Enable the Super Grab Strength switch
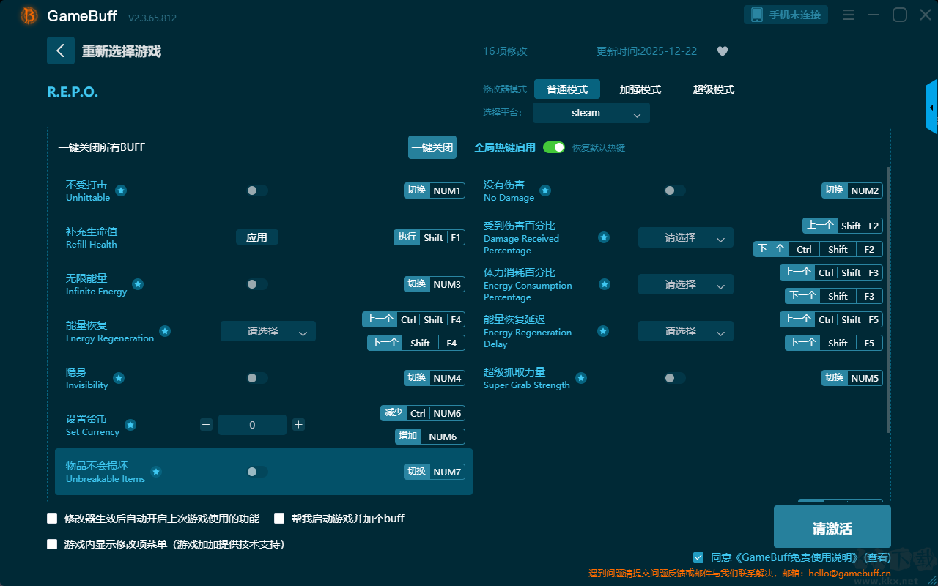Image resolution: width=938 pixels, height=586 pixels. click(674, 378)
